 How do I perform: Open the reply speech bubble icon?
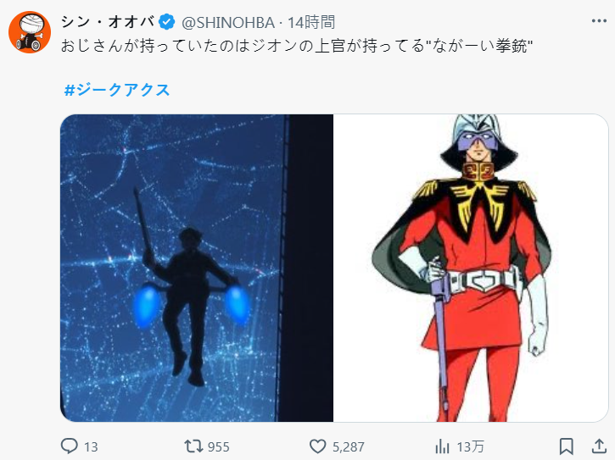(69, 446)
